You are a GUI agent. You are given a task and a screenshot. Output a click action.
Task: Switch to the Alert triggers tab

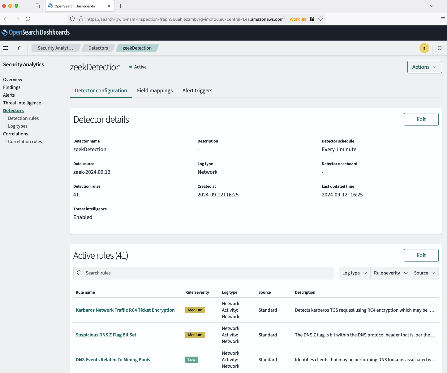tap(197, 90)
